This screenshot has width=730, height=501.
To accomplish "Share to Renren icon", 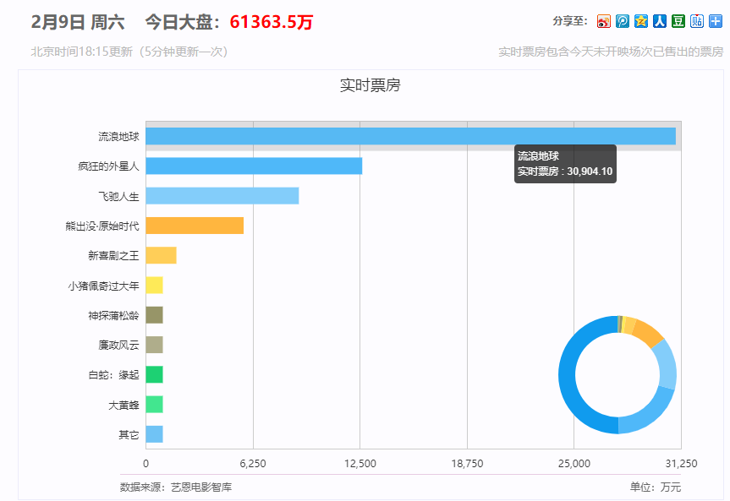I will pyautogui.click(x=659, y=21).
